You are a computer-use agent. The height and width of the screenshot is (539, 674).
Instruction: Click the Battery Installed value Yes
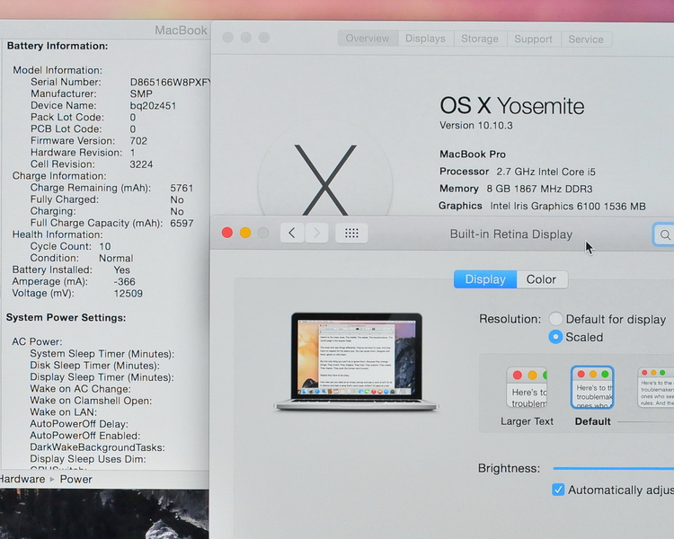coord(121,269)
